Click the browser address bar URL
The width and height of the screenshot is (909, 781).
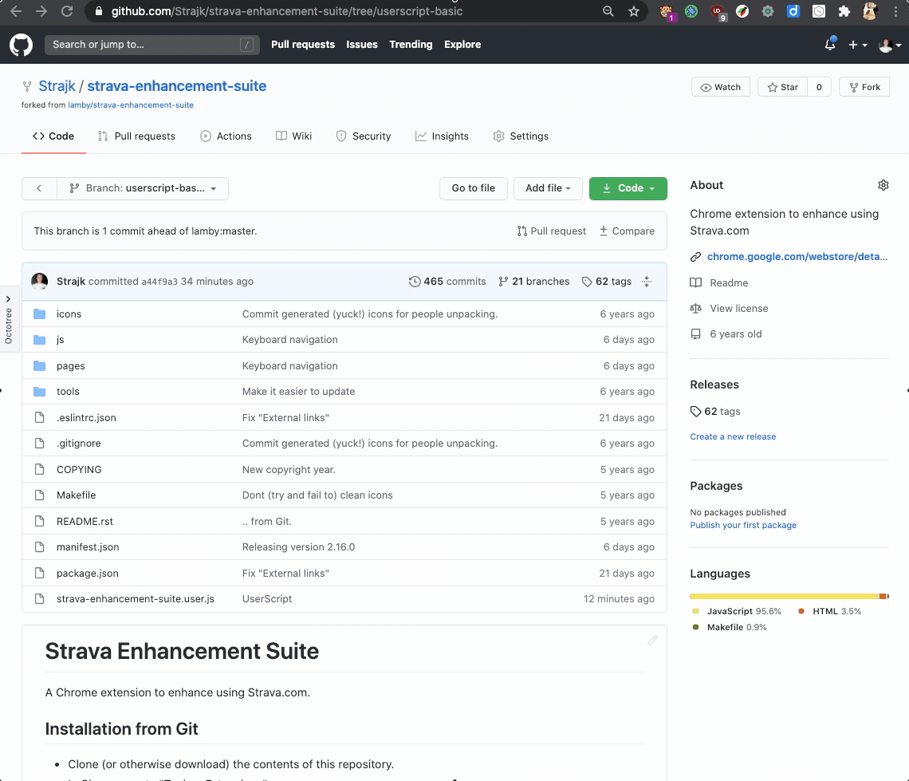pos(287,11)
